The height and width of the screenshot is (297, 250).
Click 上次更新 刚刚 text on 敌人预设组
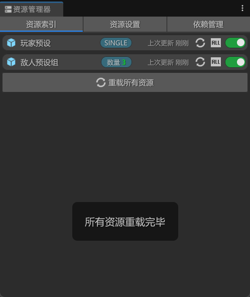point(168,62)
